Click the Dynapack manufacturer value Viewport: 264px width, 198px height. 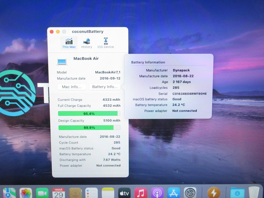[x=181, y=70]
